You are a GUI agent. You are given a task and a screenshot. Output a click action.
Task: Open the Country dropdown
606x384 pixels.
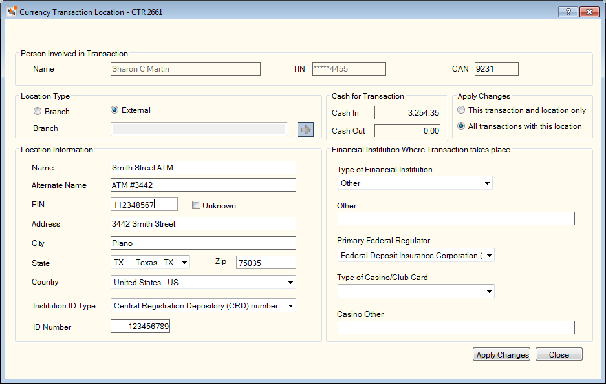click(290, 282)
